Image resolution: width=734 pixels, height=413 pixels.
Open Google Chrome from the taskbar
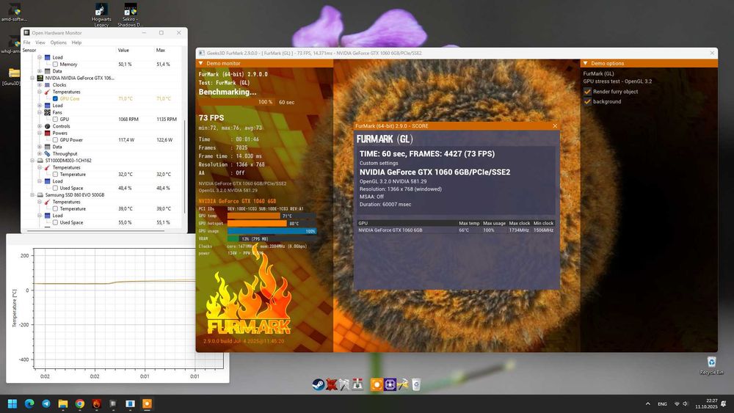click(79, 403)
